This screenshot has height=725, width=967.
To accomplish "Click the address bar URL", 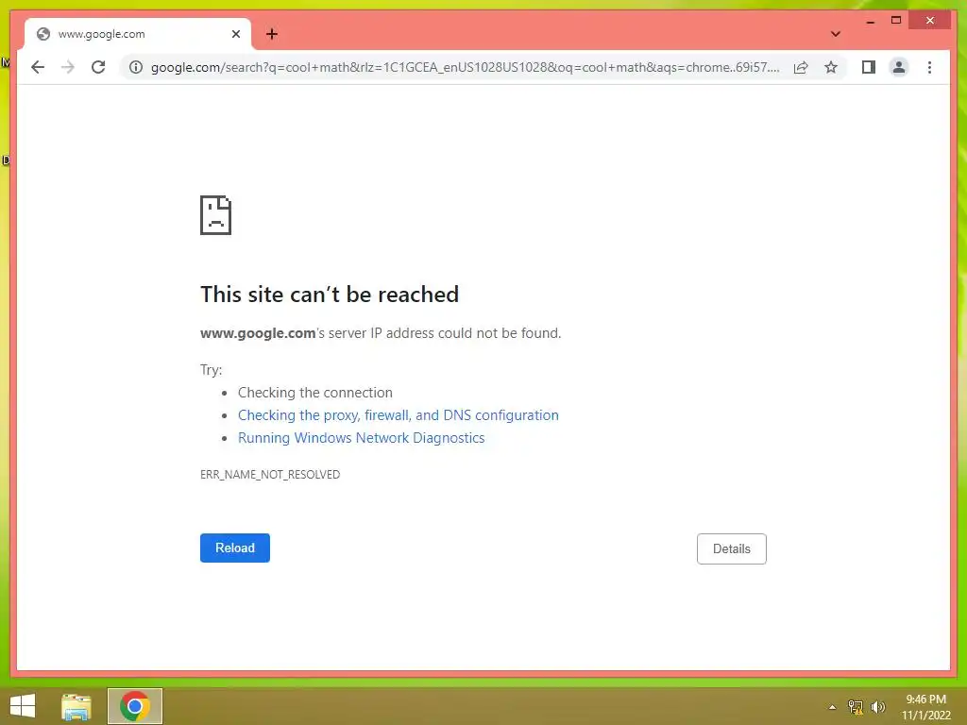I will [465, 67].
